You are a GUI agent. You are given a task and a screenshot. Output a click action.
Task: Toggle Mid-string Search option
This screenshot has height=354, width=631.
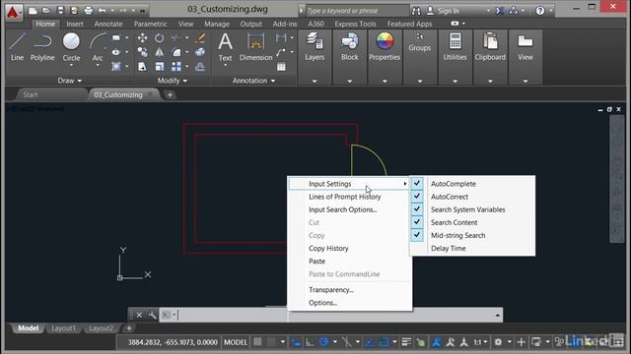(473, 235)
